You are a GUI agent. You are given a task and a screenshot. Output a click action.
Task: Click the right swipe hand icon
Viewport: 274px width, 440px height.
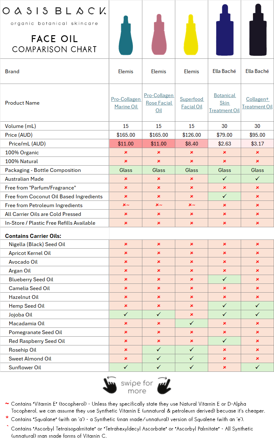(164, 385)
